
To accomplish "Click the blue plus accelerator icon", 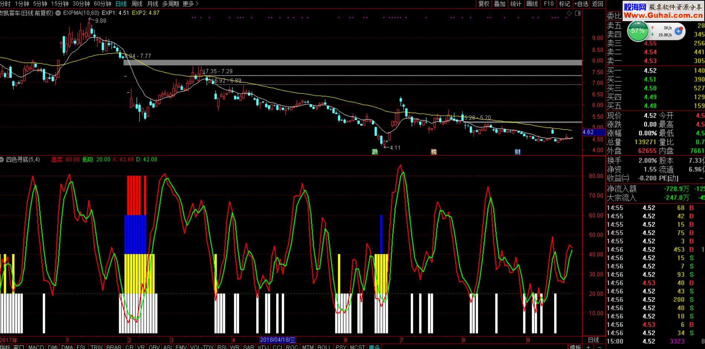I will point(679,31).
